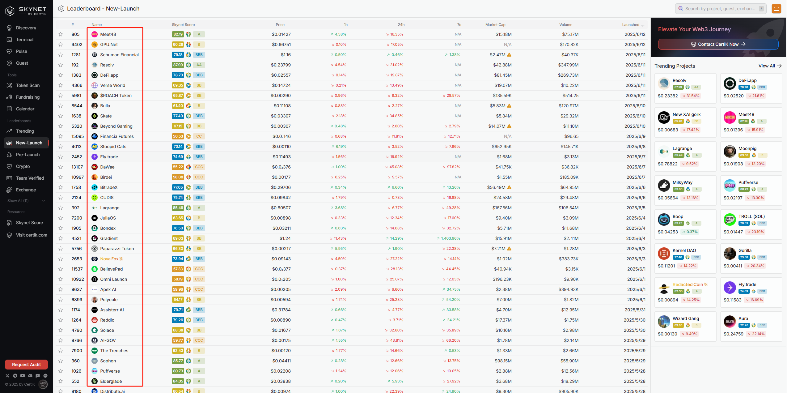Click the Kernel DAO logo in Trending Projects
The height and width of the screenshot is (393, 787).
(664, 254)
